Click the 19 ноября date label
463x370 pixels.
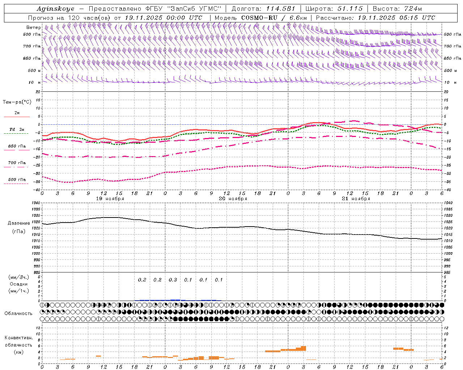click(110, 198)
